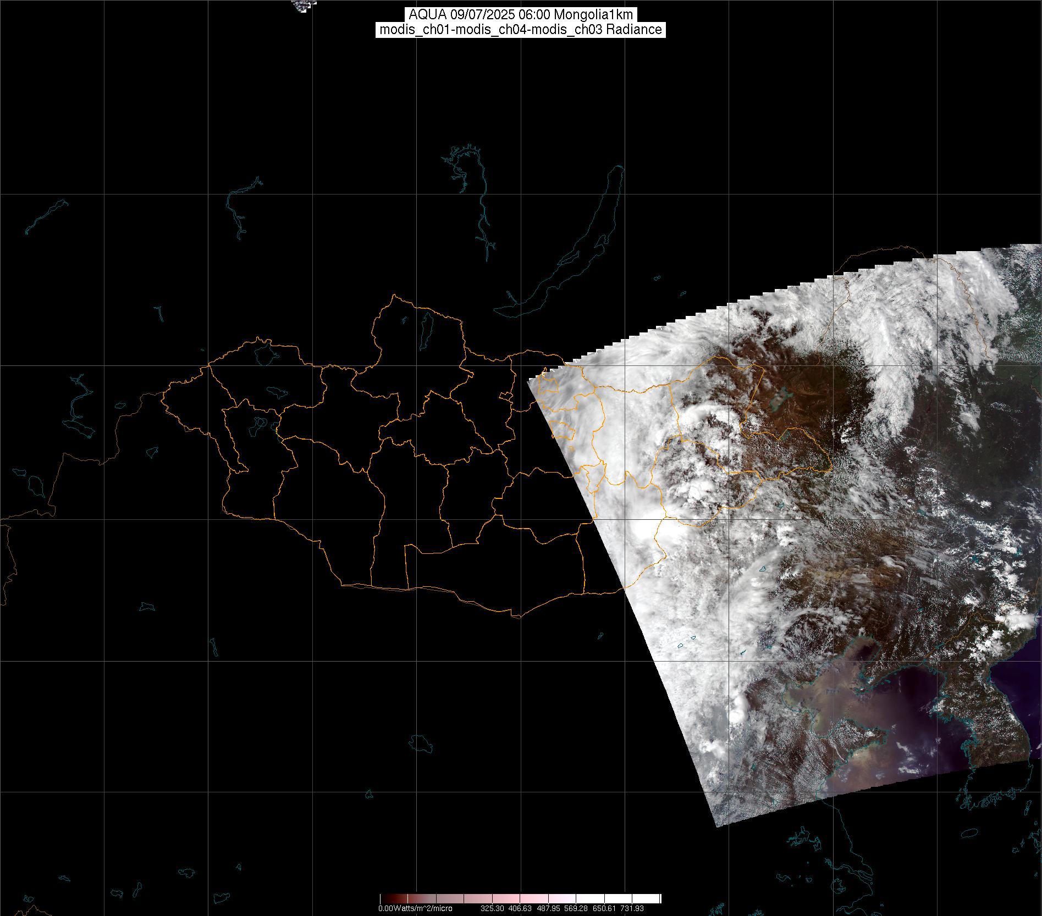
Task: Click the modis_ch01-modis_ch04-modis_ch03 Radiance label
Action: pos(521,30)
